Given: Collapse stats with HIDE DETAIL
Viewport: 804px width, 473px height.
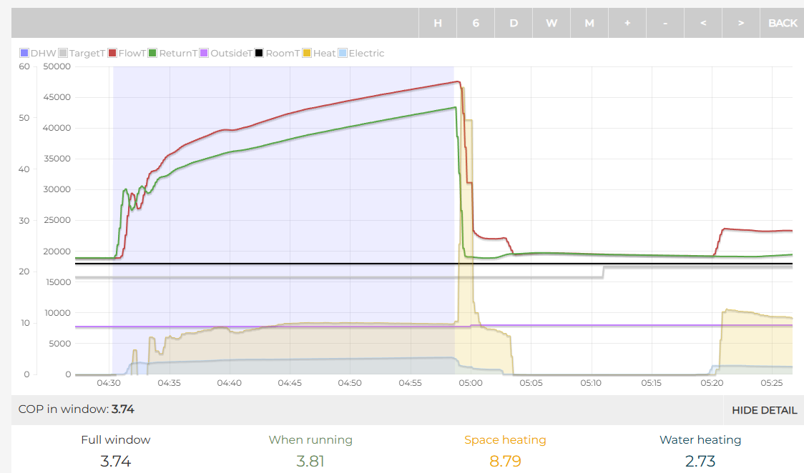Looking at the screenshot, I should tap(764, 410).
